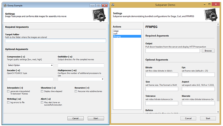Click Start in Subparser Demo window
The height and width of the screenshot is (126, 223).
208,118
